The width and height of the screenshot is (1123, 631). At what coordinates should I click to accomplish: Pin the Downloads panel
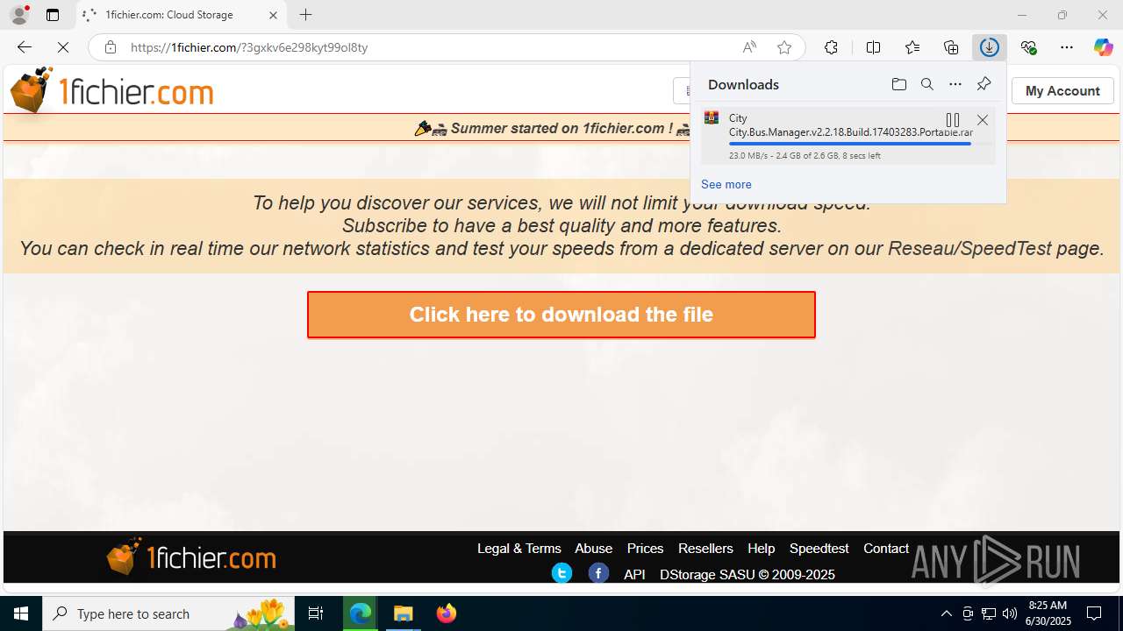[984, 84]
